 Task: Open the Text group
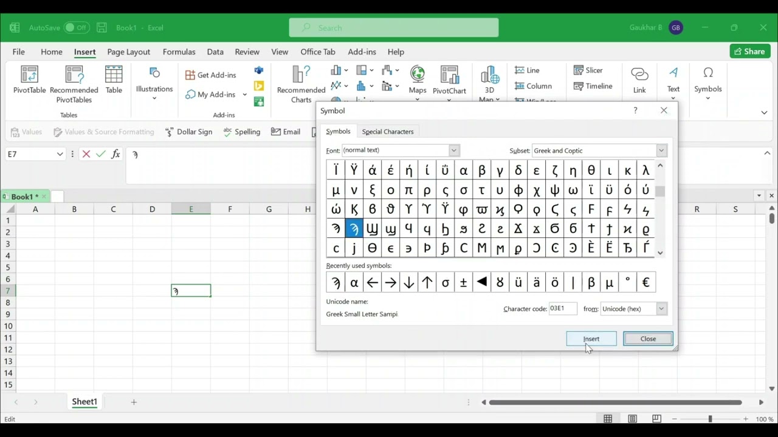click(x=673, y=83)
